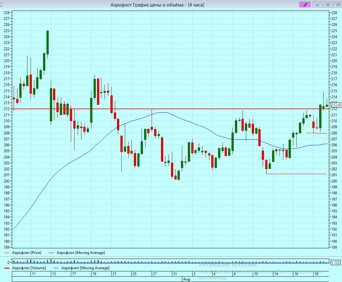Minimize the Аэрофлот chart window

click(x=317, y=5)
